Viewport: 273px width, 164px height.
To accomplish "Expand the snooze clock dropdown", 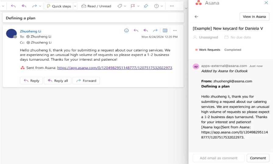I will 162,6.
